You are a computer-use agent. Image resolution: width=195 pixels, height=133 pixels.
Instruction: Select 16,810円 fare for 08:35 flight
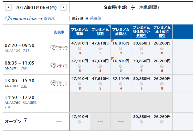121,66
